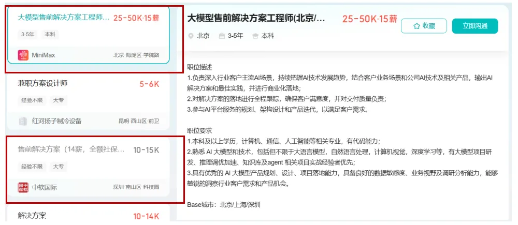Click the Base城市：北京/上海/深圳 line

point(224,204)
